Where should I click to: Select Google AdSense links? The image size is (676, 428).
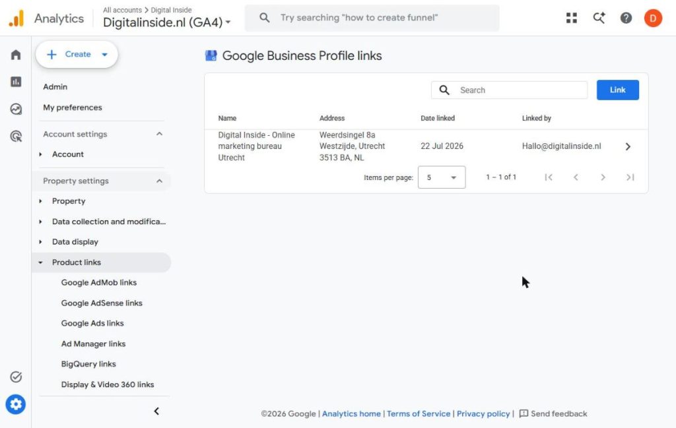pos(102,303)
